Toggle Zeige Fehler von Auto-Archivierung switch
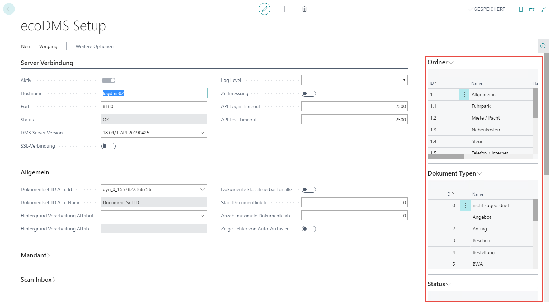The image size is (551, 302). tap(309, 229)
